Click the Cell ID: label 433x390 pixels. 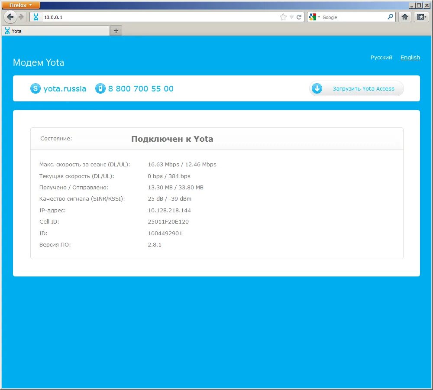pyautogui.click(x=49, y=222)
